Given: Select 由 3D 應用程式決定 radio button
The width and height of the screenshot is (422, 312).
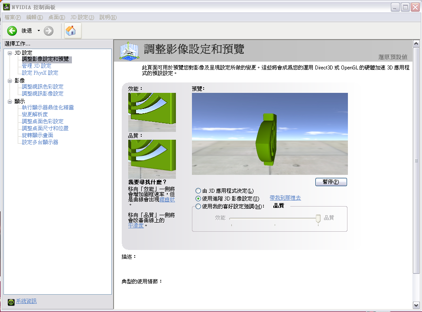Looking at the screenshot, I should [198, 191].
